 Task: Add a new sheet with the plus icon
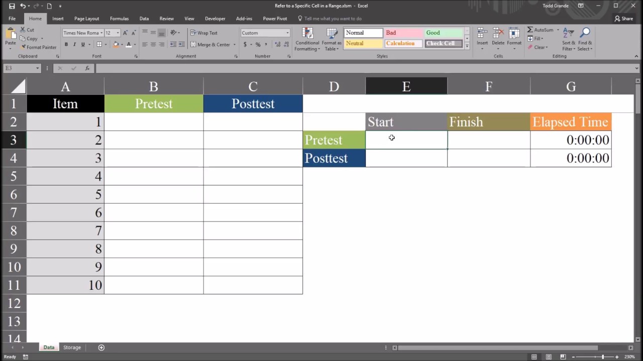pos(101,347)
